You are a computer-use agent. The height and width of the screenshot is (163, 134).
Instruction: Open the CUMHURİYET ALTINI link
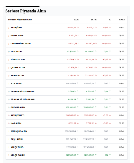pyautogui.click(x=21, y=44)
